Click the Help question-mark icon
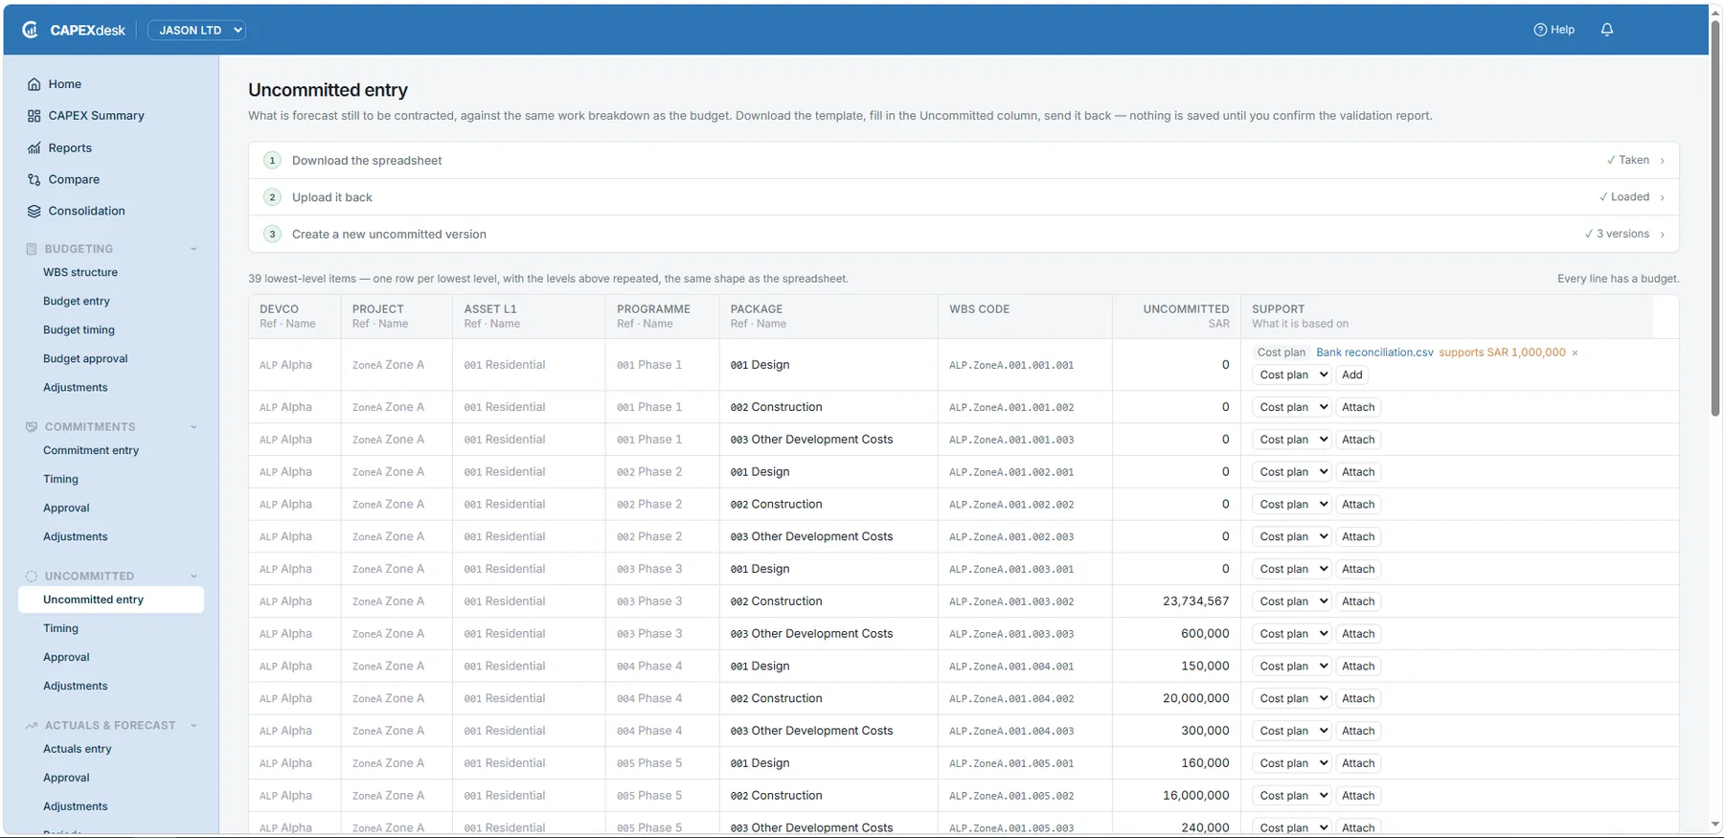Viewport: 1724px width, 838px height. pyautogui.click(x=1540, y=30)
